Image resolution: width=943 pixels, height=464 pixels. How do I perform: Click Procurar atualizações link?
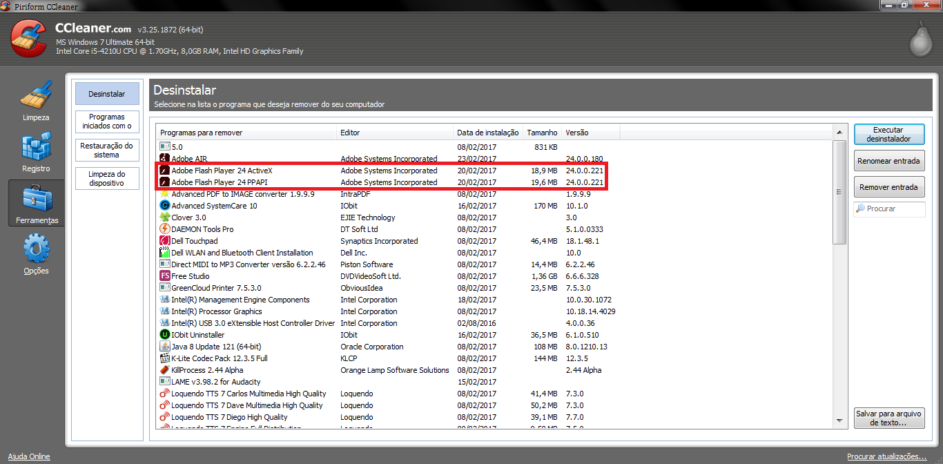coord(887,456)
